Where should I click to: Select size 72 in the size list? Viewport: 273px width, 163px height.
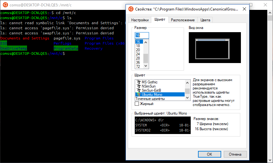pyautogui.click(x=139, y=67)
